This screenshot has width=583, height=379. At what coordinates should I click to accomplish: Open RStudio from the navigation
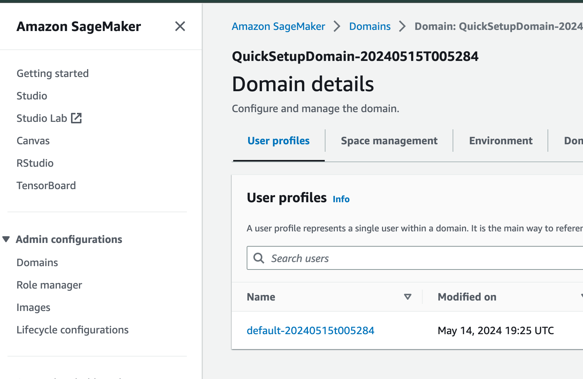[x=35, y=163]
